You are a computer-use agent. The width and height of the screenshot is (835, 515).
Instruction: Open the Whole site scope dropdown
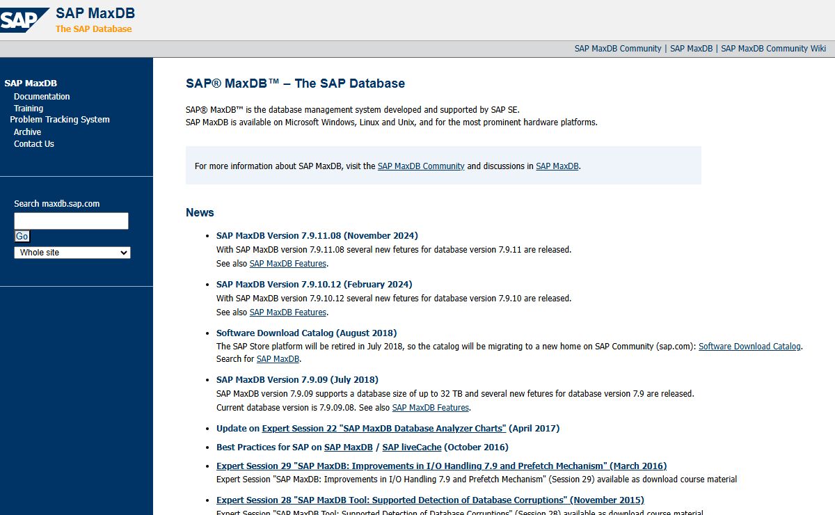pos(72,253)
